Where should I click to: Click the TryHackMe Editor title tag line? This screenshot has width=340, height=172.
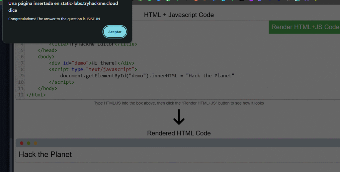pos(93,44)
